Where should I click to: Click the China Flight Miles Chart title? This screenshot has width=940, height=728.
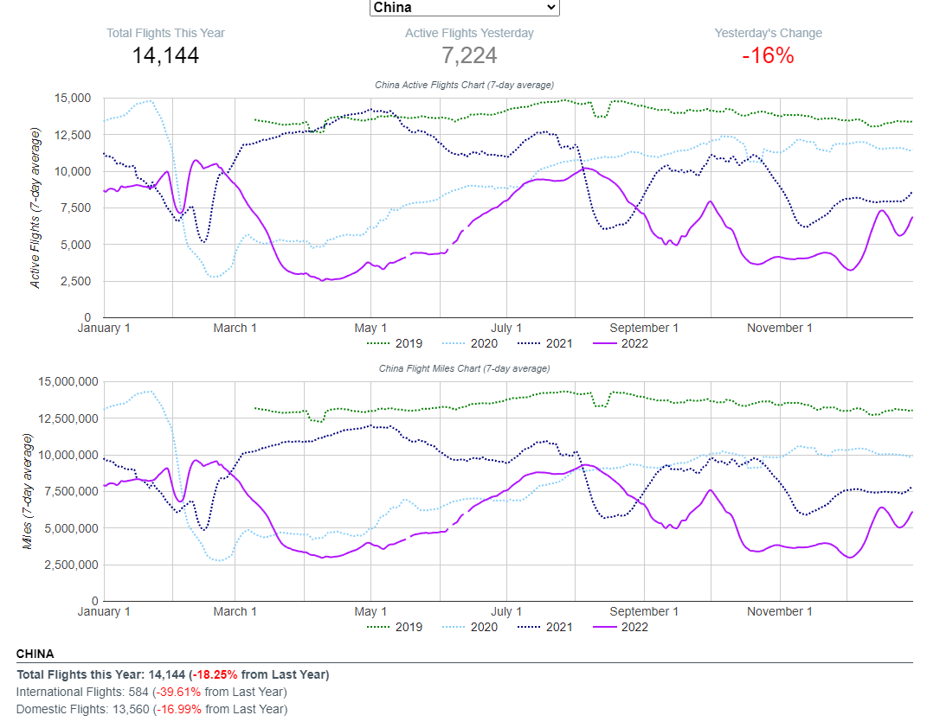(464, 368)
